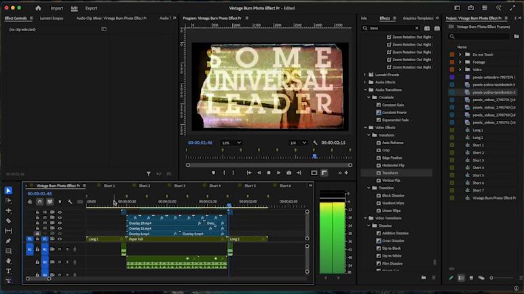
Task: Toggle V6 track output eye
Action: [60, 212]
